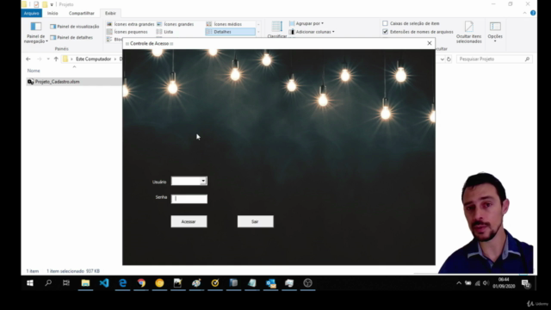Show hidden system tray icons
This screenshot has width=551, height=310.
point(459,283)
